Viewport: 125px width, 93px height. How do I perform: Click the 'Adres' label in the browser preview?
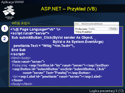pyautogui.click(x=76, y=24)
